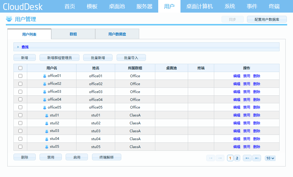This screenshot has height=177, width=293.
Task: Open the 服务器 nav menu
Action: point(144,6)
